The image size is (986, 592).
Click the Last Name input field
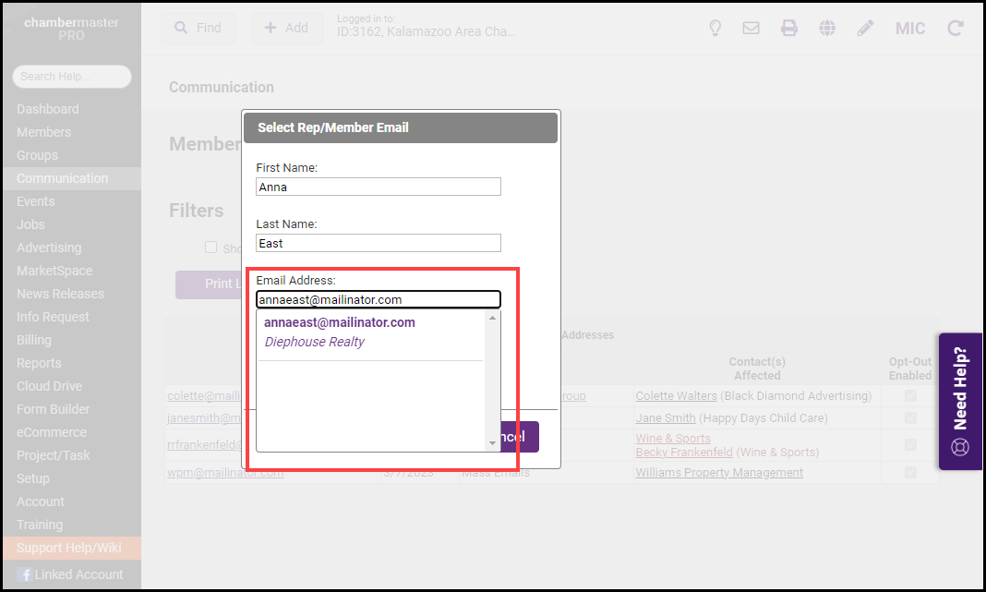[x=379, y=243]
